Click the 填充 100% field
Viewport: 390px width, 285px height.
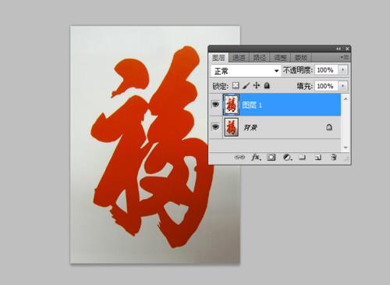pos(327,86)
